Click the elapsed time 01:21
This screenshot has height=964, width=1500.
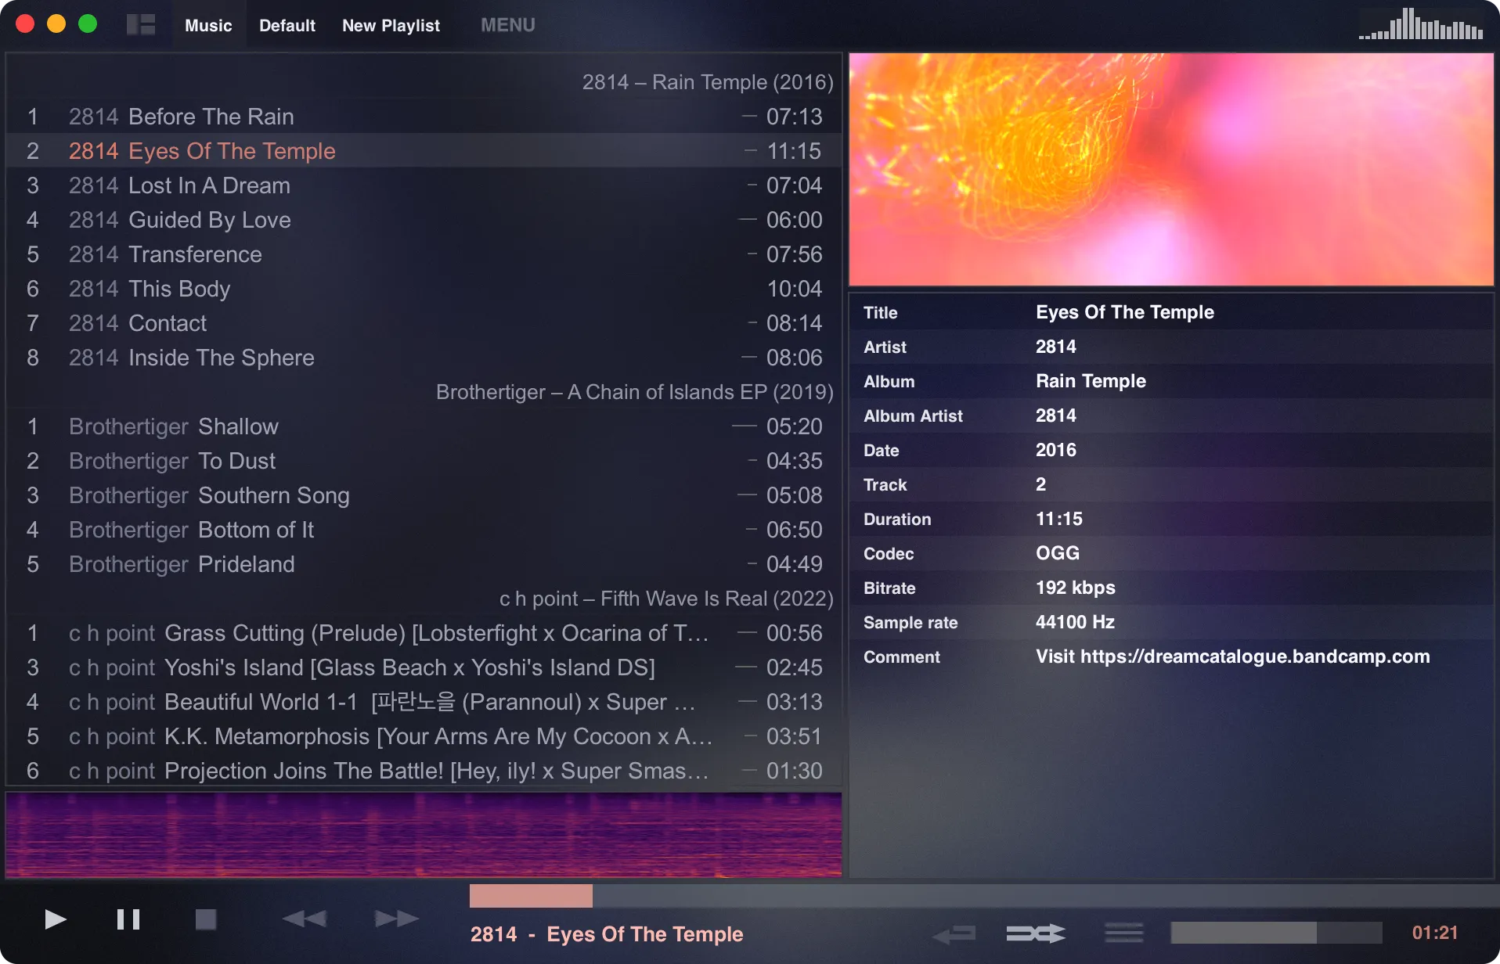[x=1435, y=933]
